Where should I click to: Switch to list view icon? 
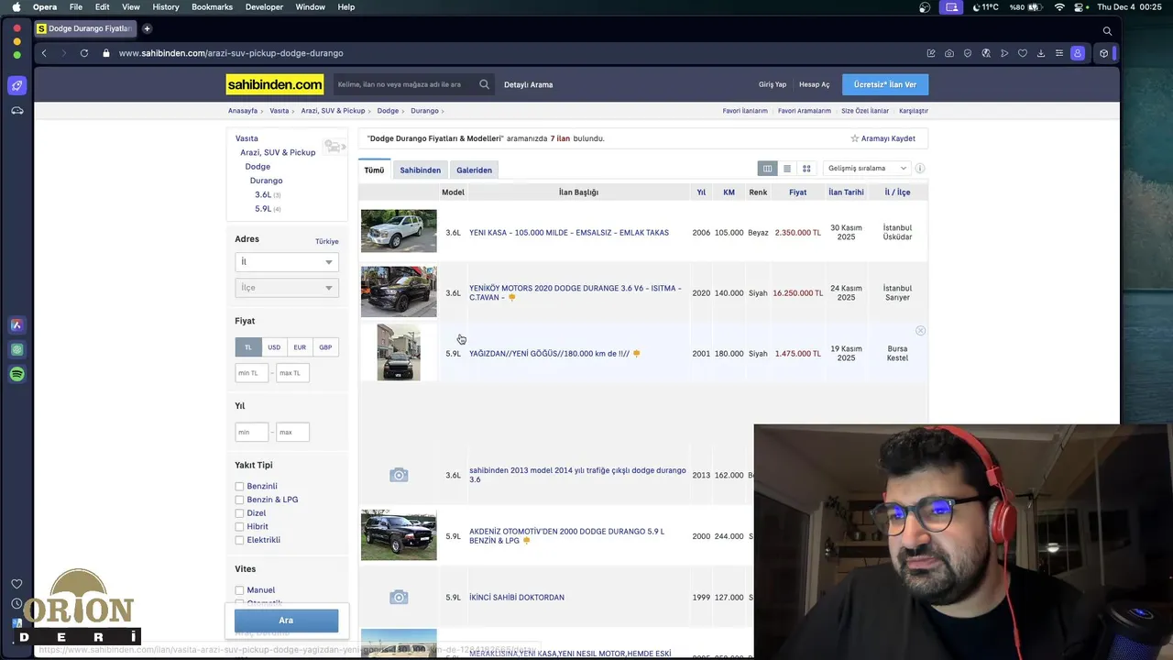click(786, 169)
